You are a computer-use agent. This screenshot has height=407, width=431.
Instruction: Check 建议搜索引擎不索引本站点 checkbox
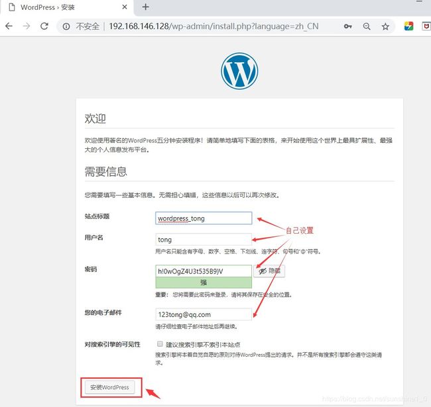[x=160, y=344]
